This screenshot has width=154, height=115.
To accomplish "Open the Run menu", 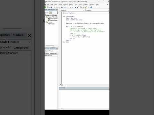I will point(76,5).
